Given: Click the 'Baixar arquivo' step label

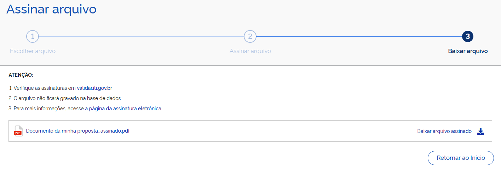Looking at the screenshot, I should click(x=468, y=51).
